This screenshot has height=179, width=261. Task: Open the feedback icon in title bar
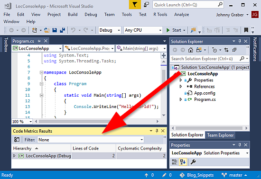point(146,5)
